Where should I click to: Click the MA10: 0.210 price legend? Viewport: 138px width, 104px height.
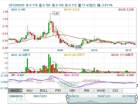72,10
